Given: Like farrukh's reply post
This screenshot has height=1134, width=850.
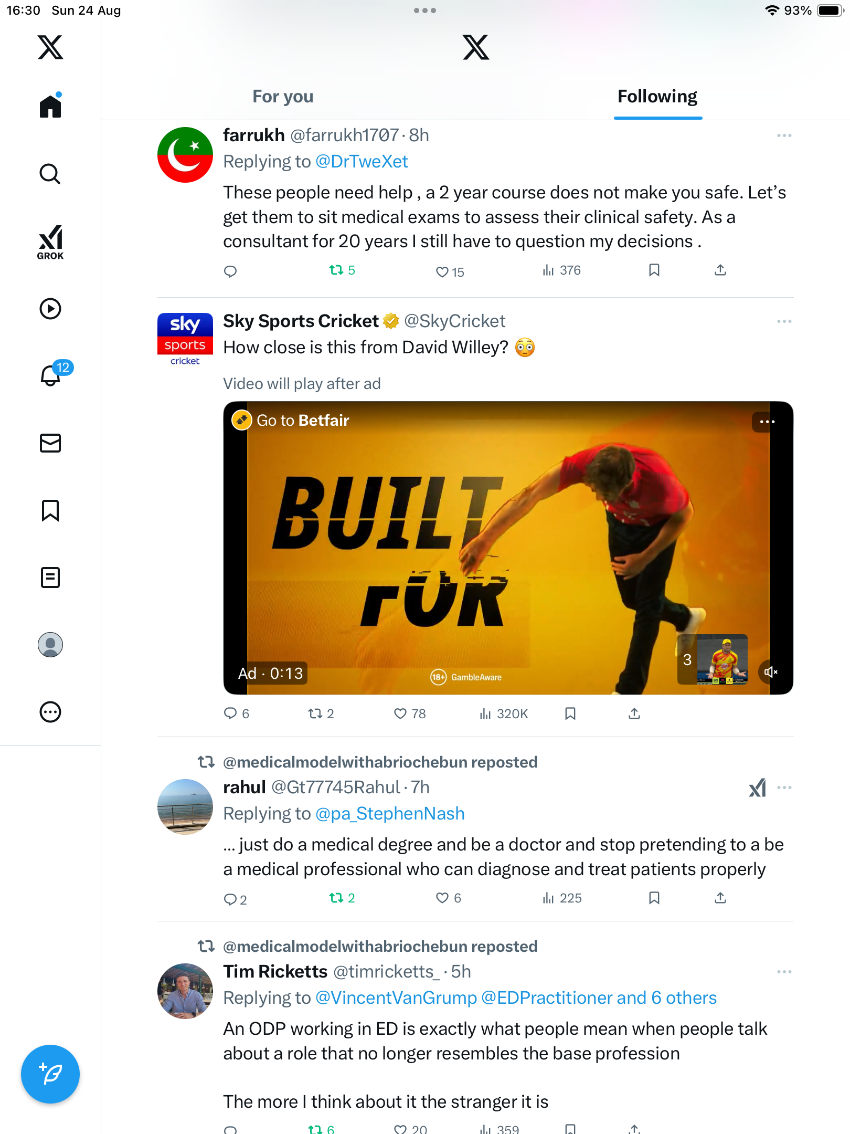Looking at the screenshot, I should [442, 271].
